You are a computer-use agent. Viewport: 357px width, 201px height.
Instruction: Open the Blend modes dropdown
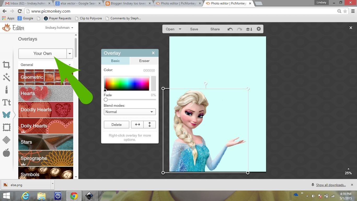(130, 112)
